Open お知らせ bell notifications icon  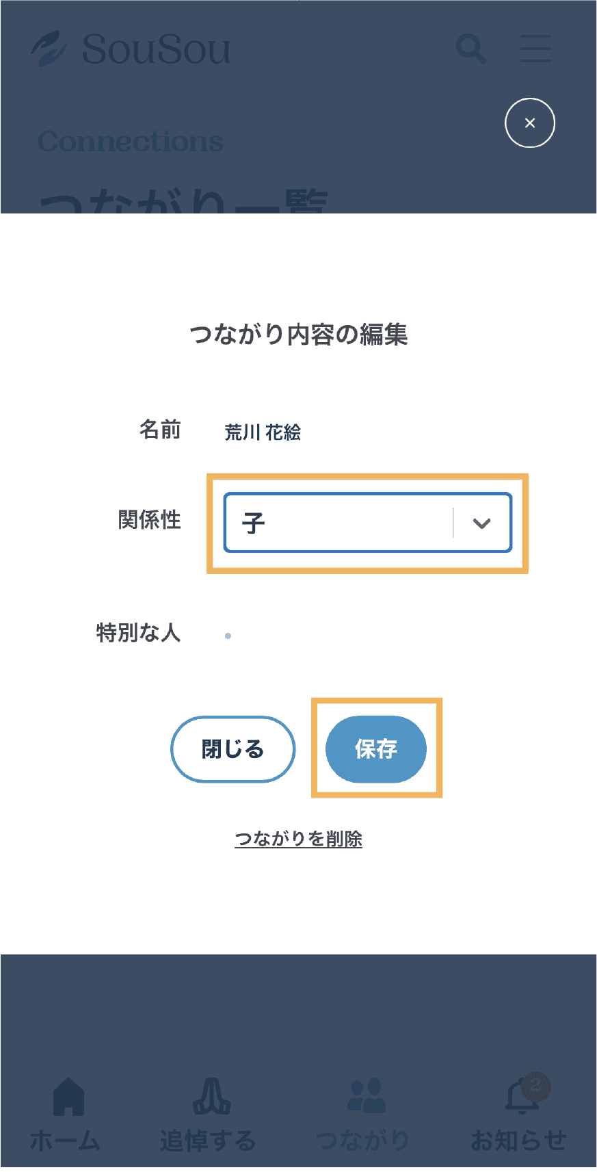[521, 1097]
